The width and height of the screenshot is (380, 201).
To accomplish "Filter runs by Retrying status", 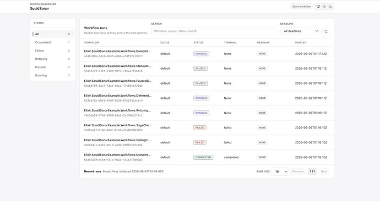I will [x=53, y=59].
